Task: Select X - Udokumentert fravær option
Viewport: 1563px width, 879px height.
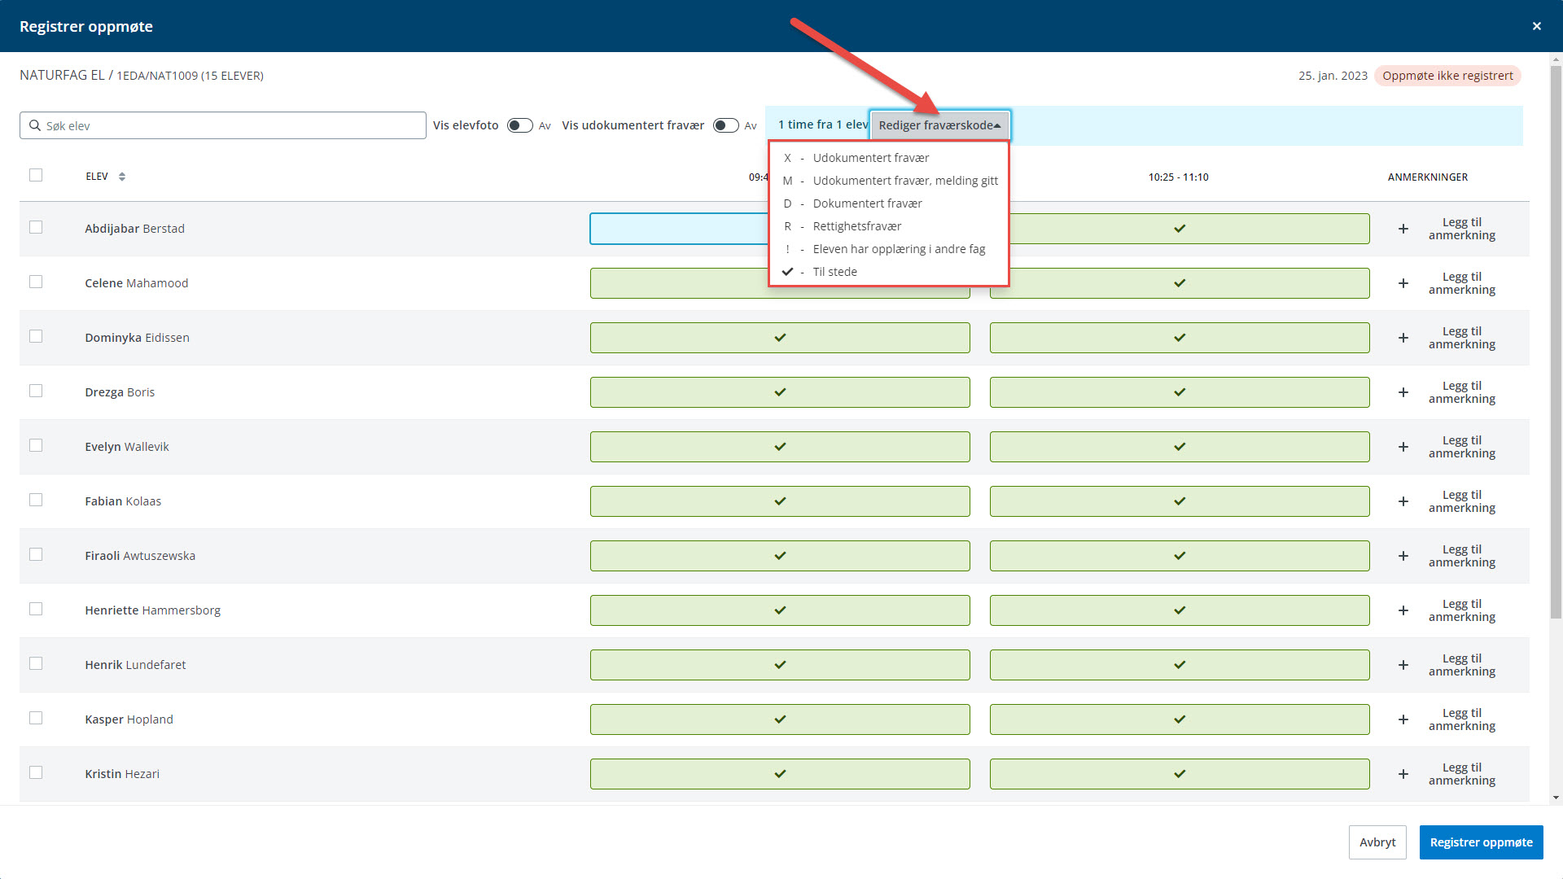Action: coord(889,158)
